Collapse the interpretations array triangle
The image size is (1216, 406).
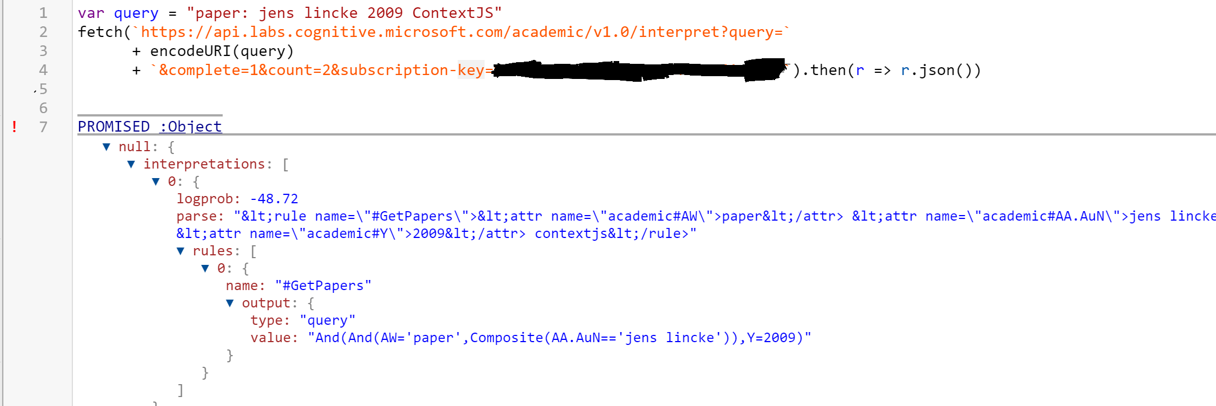(x=131, y=164)
